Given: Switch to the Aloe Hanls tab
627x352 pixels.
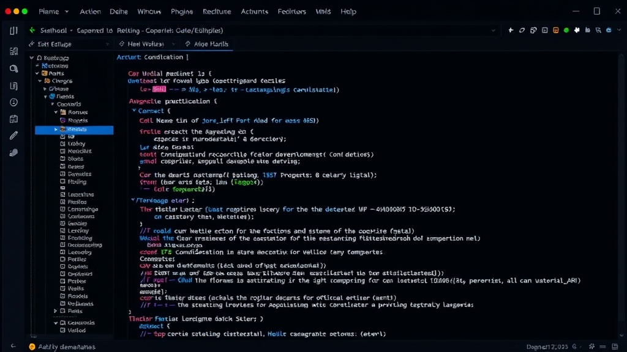Looking at the screenshot, I should [207, 44].
